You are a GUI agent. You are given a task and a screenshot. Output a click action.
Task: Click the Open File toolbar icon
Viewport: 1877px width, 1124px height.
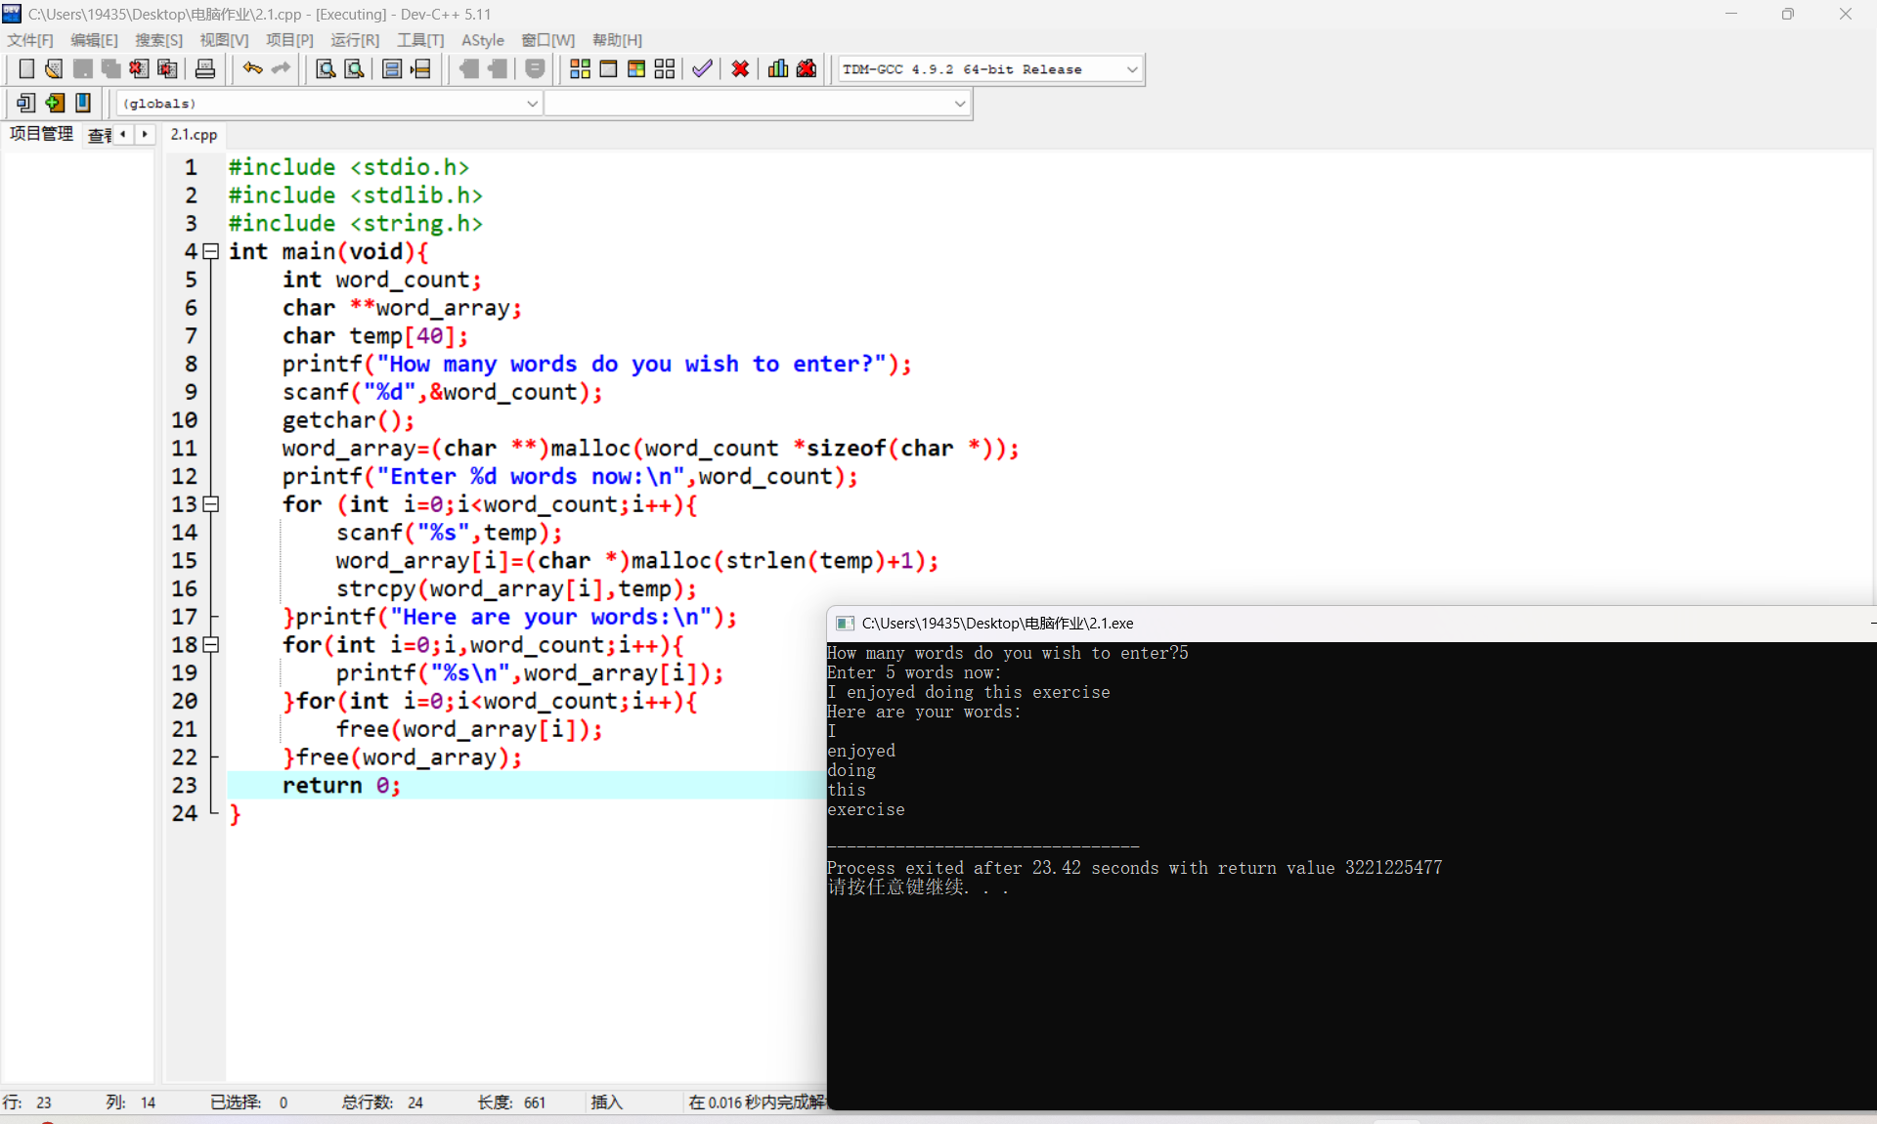54,69
